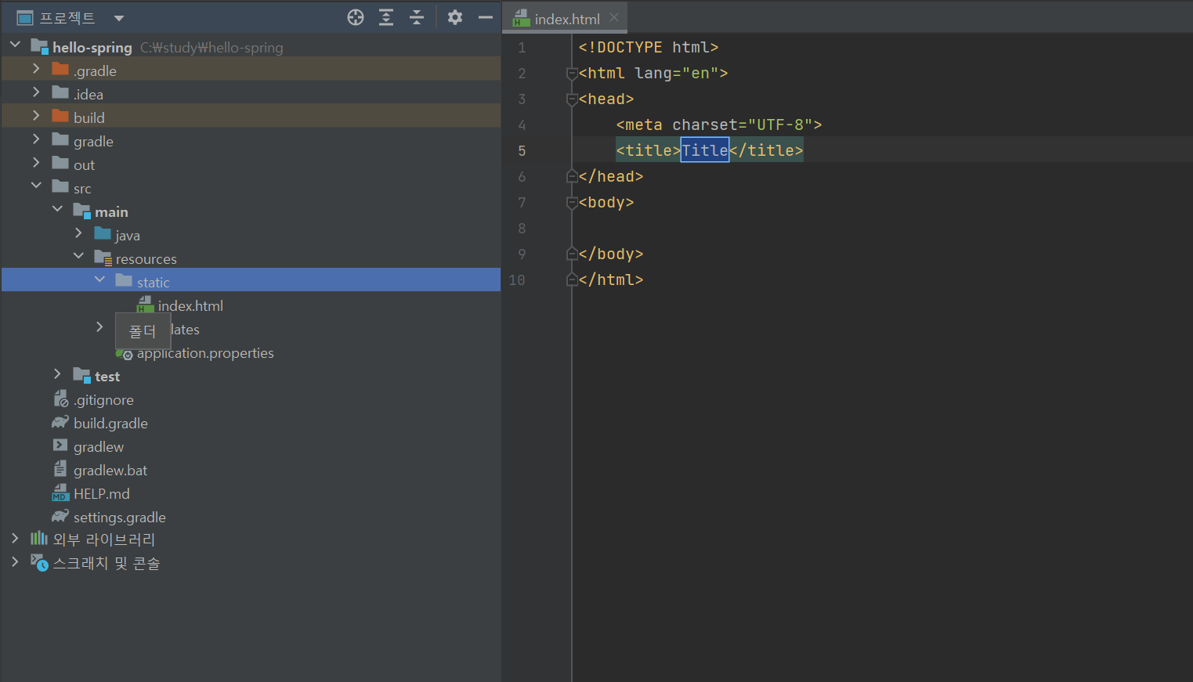The image size is (1193, 682).
Task: Collapse the src folder chevron
Action: click(x=36, y=187)
